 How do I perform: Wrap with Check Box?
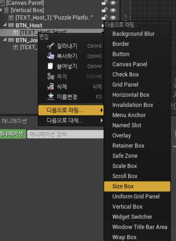click(137, 74)
